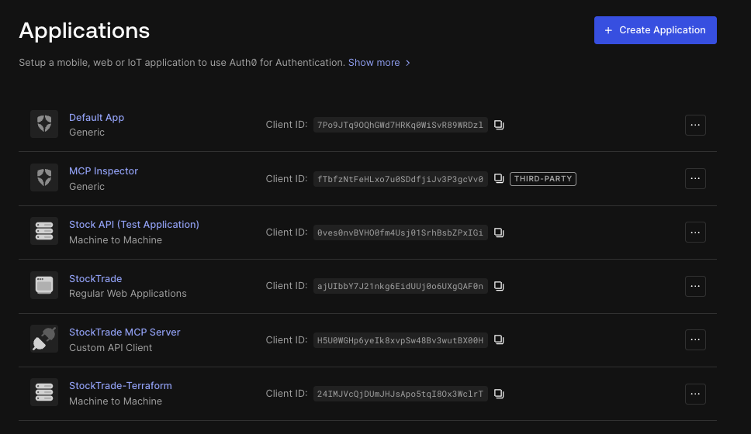Open StockTrade-Terraform more options menu

point(695,394)
